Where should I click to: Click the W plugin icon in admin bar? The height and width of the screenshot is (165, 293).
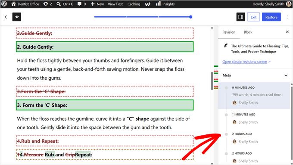[x=148, y=4]
